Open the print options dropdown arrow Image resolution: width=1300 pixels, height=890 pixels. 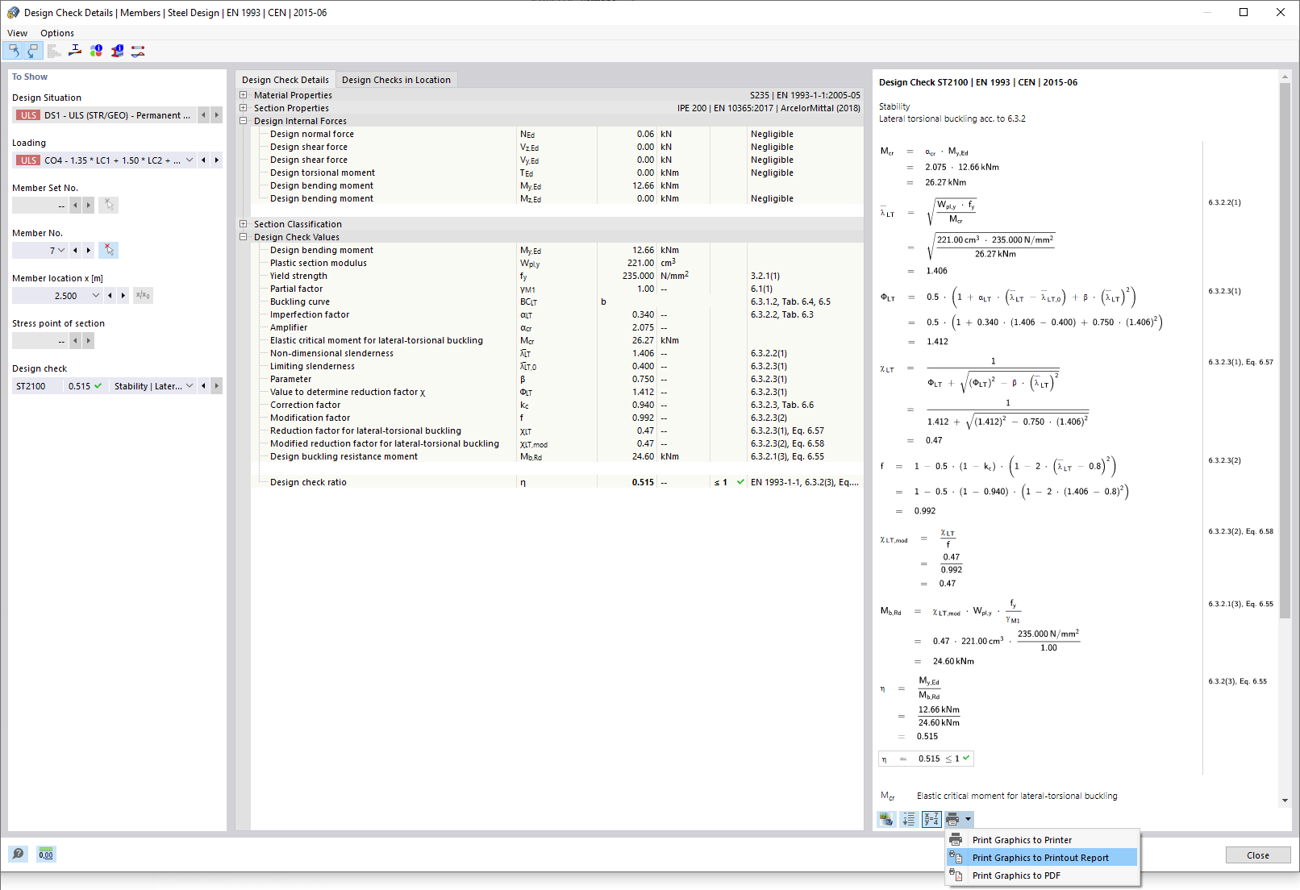coord(968,819)
